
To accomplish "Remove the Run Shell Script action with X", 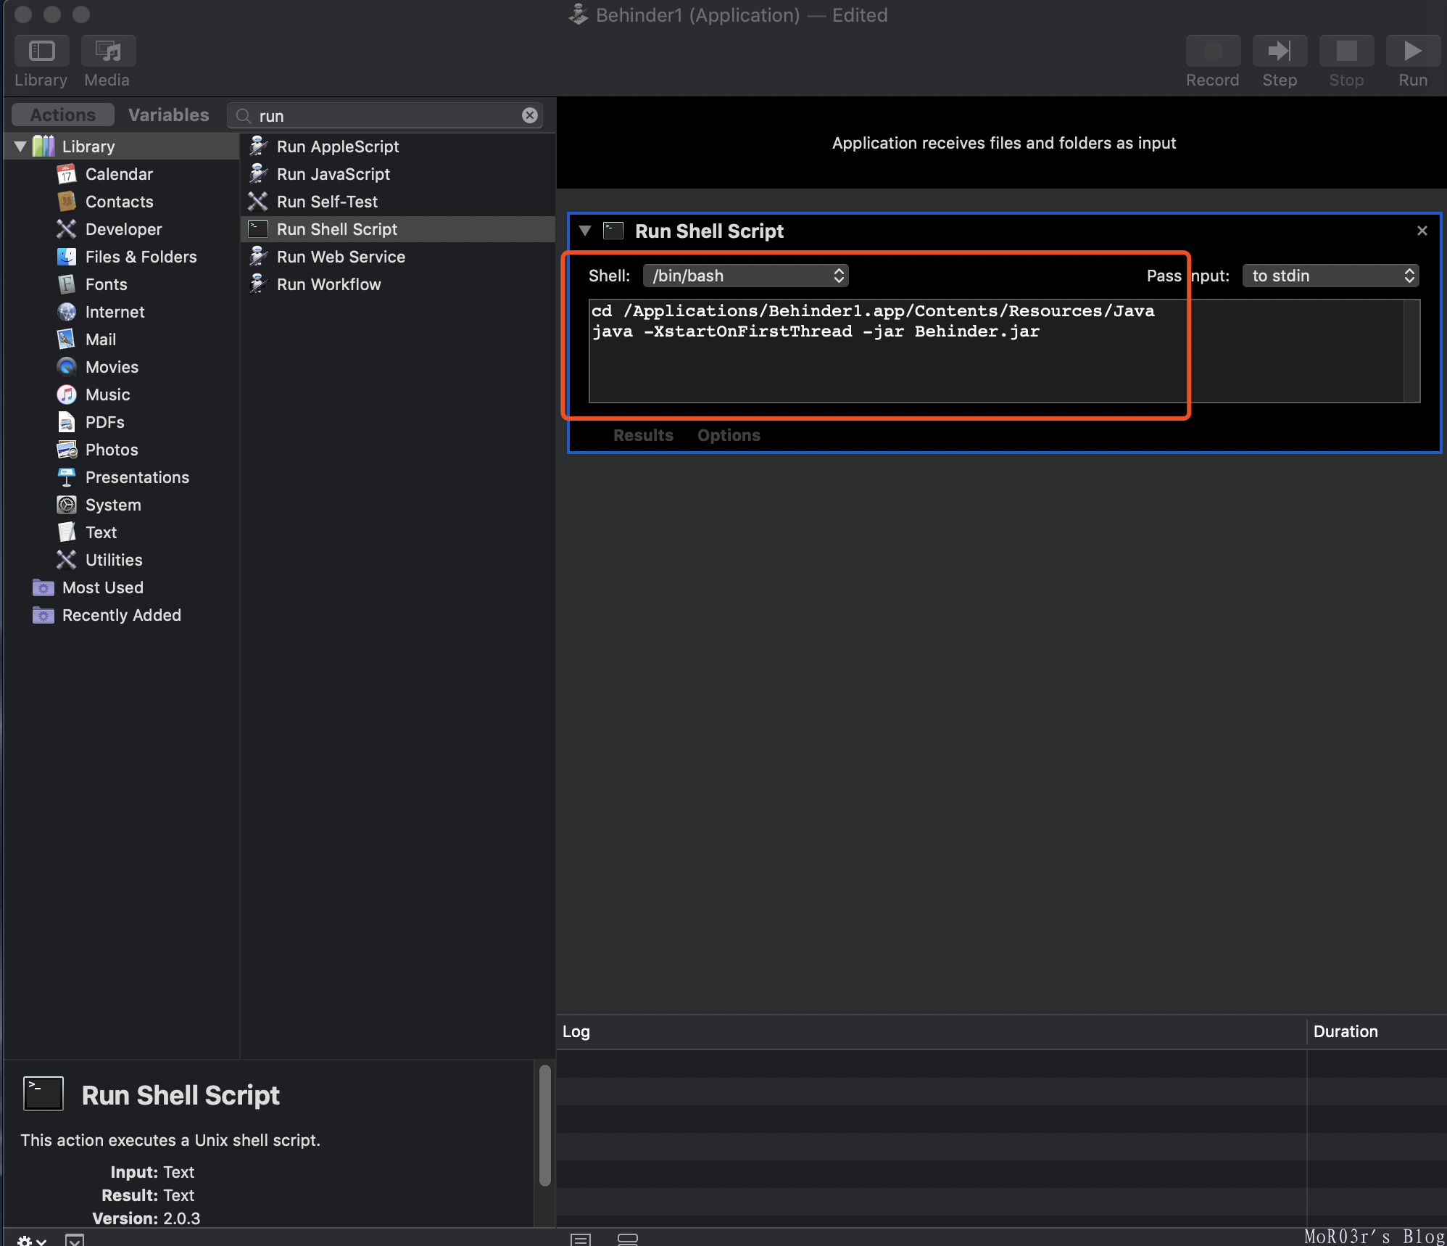I will pyautogui.click(x=1422, y=231).
